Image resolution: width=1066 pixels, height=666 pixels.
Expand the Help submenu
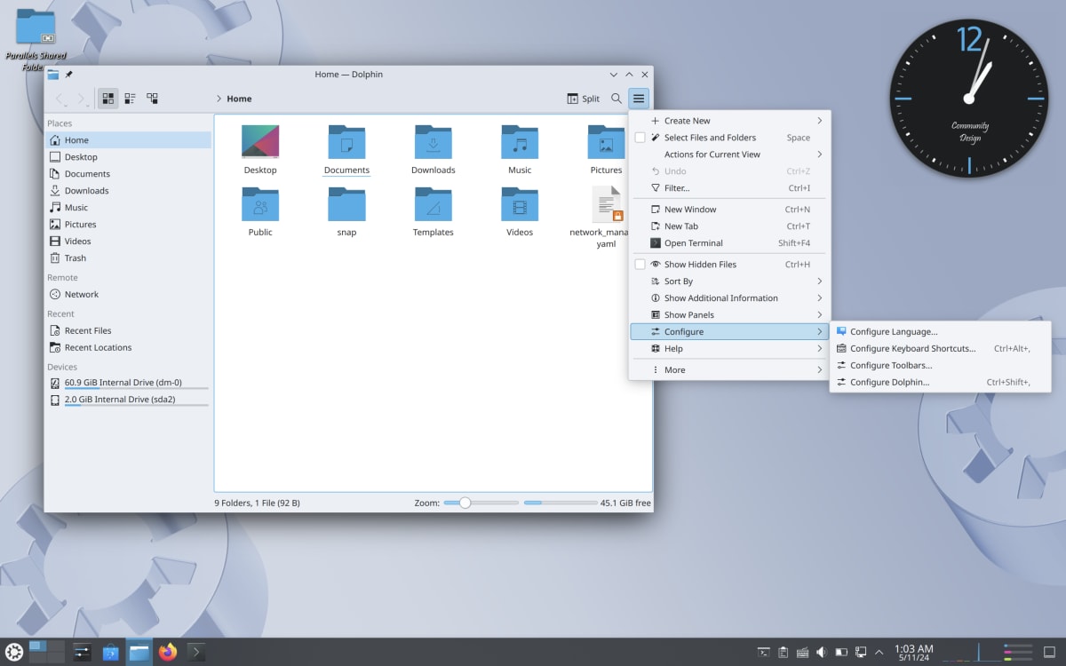click(x=729, y=349)
